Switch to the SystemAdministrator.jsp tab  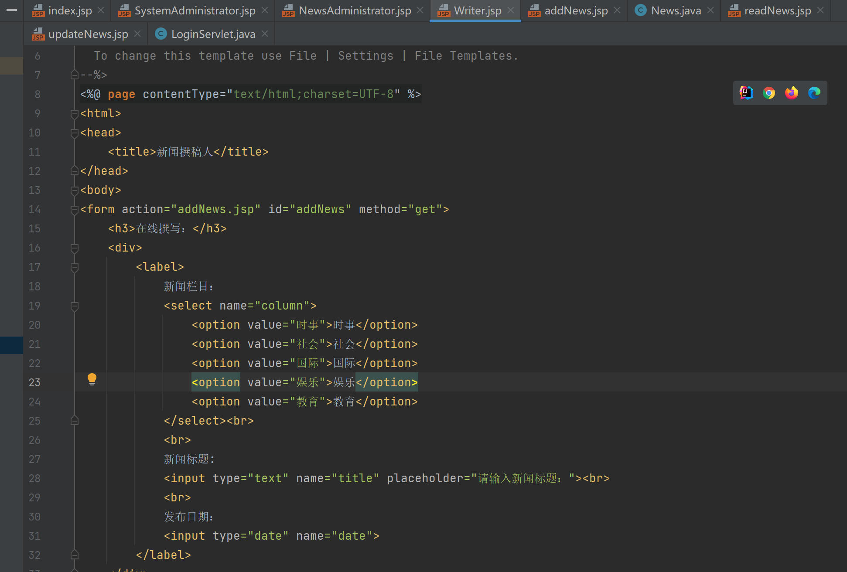pyautogui.click(x=195, y=10)
